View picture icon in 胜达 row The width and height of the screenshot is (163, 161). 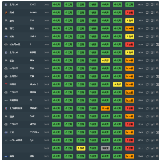(x=152, y=28)
